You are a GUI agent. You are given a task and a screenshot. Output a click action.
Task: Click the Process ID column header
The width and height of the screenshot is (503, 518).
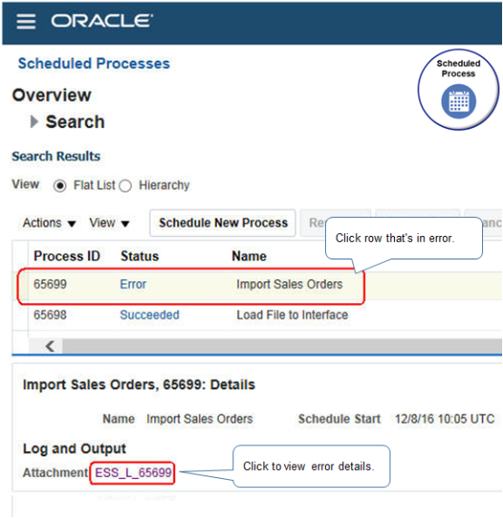[67, 256]
